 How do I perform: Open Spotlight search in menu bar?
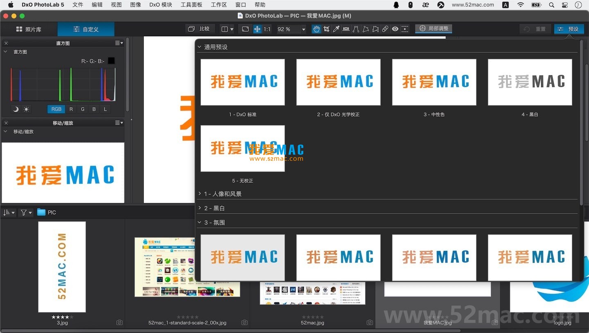552,5
